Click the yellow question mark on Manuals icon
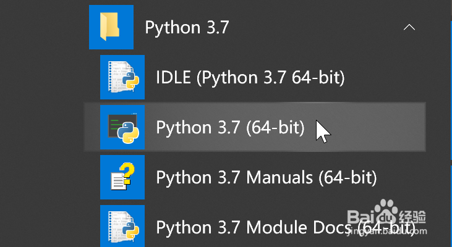 (128, 171)
